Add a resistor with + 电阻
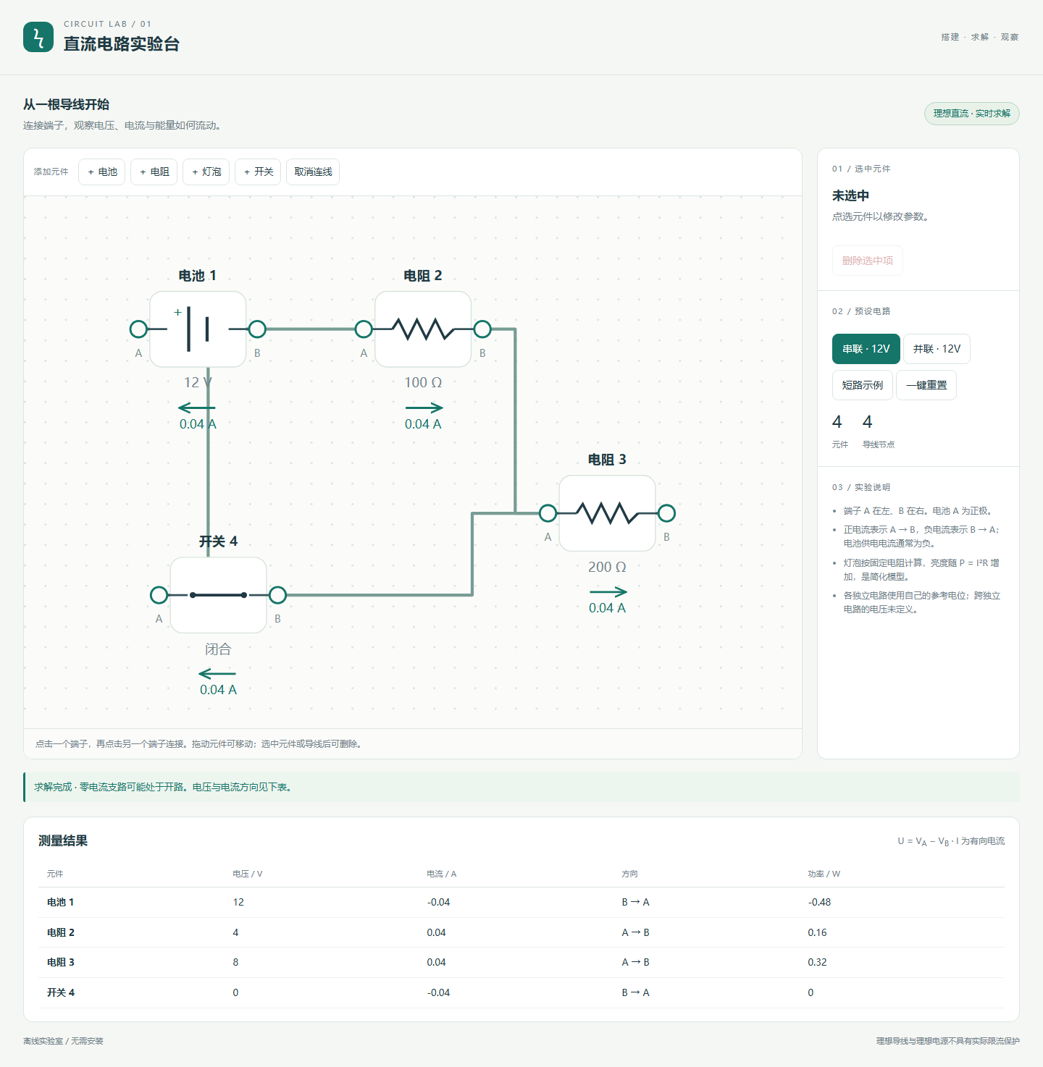 [x=154, y=172]
